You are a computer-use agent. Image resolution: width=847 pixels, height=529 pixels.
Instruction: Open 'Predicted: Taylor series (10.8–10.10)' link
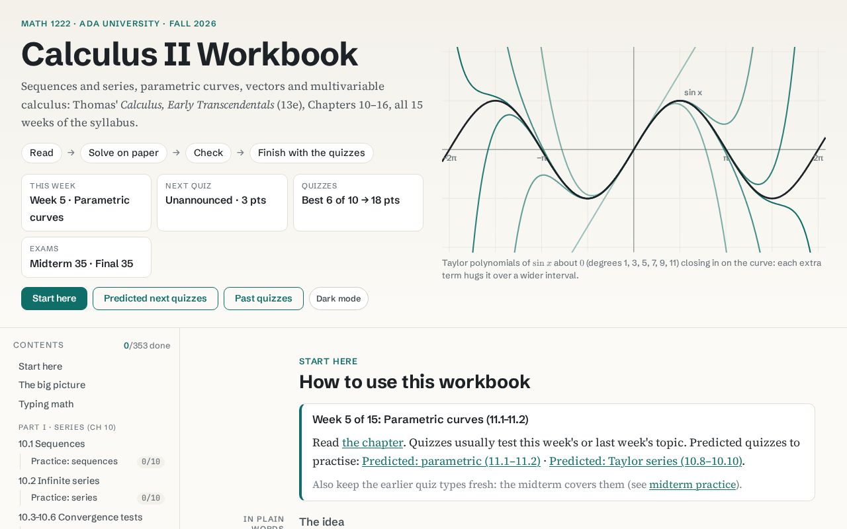(646, 461)
